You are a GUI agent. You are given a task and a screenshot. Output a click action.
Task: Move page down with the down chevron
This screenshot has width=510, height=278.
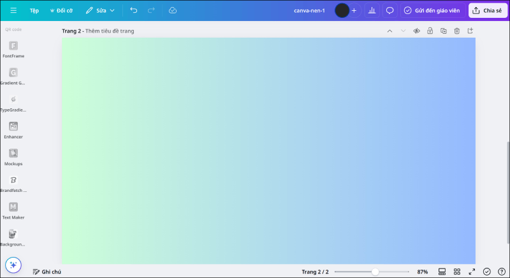pyautogui.click(x=404, y=31)
